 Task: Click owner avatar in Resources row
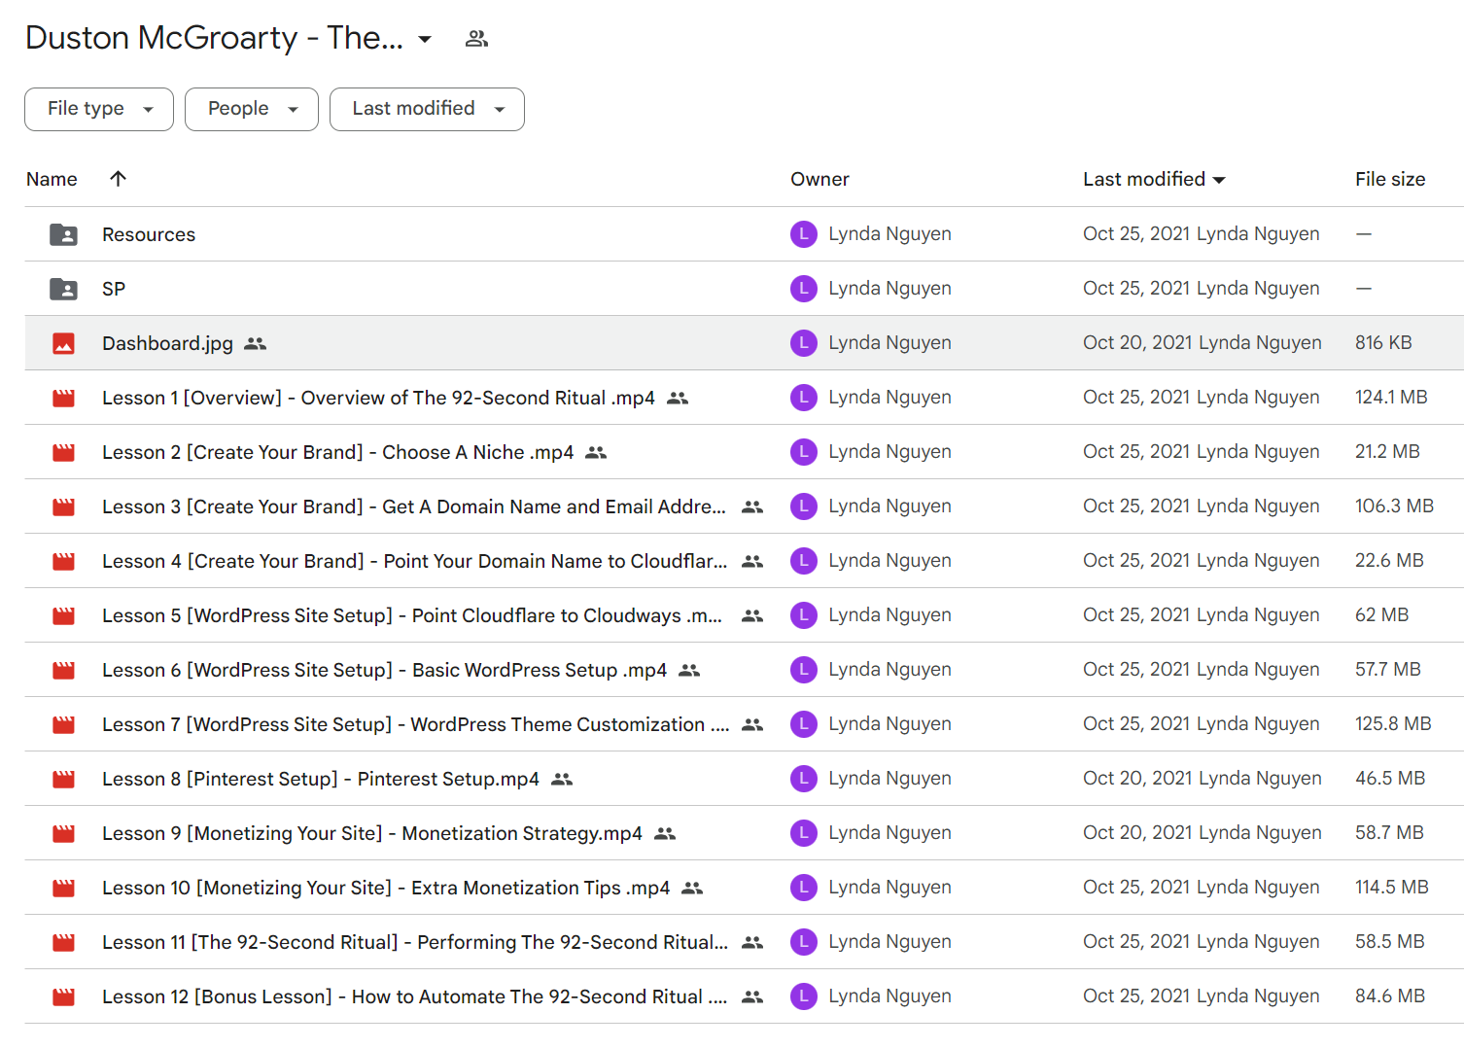(x=804, y=234)
